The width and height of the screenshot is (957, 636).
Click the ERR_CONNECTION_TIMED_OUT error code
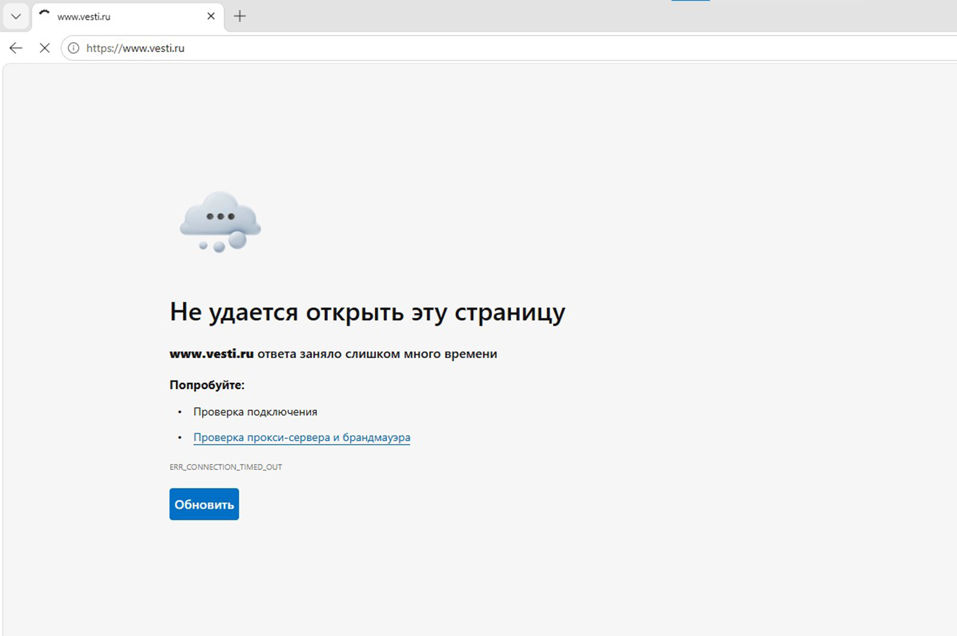point(226,467)
